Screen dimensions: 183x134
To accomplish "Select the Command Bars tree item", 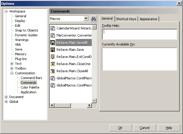I will click(31, 78).
